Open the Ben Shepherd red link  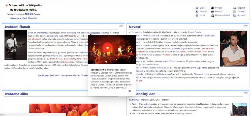tap(34, 39)
